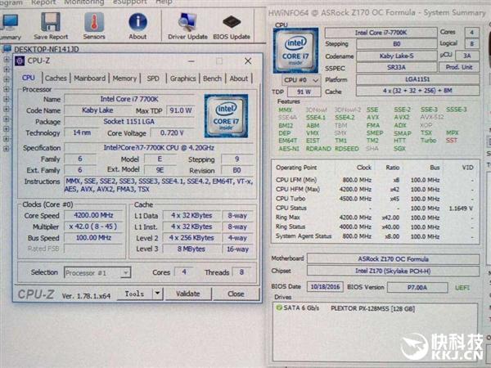Minimize the CPU-Z window
This screenshot has width=491, height=368.
pyautogui.click(x=191, y=61)
